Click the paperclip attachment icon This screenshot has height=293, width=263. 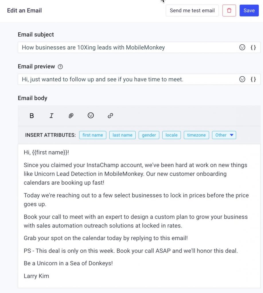[x=71, y=116]
